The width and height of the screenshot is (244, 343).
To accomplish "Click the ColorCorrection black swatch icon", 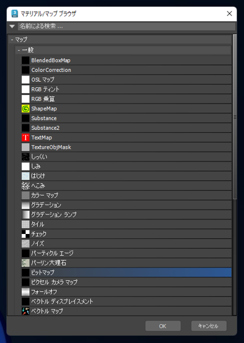I will 26,70.
